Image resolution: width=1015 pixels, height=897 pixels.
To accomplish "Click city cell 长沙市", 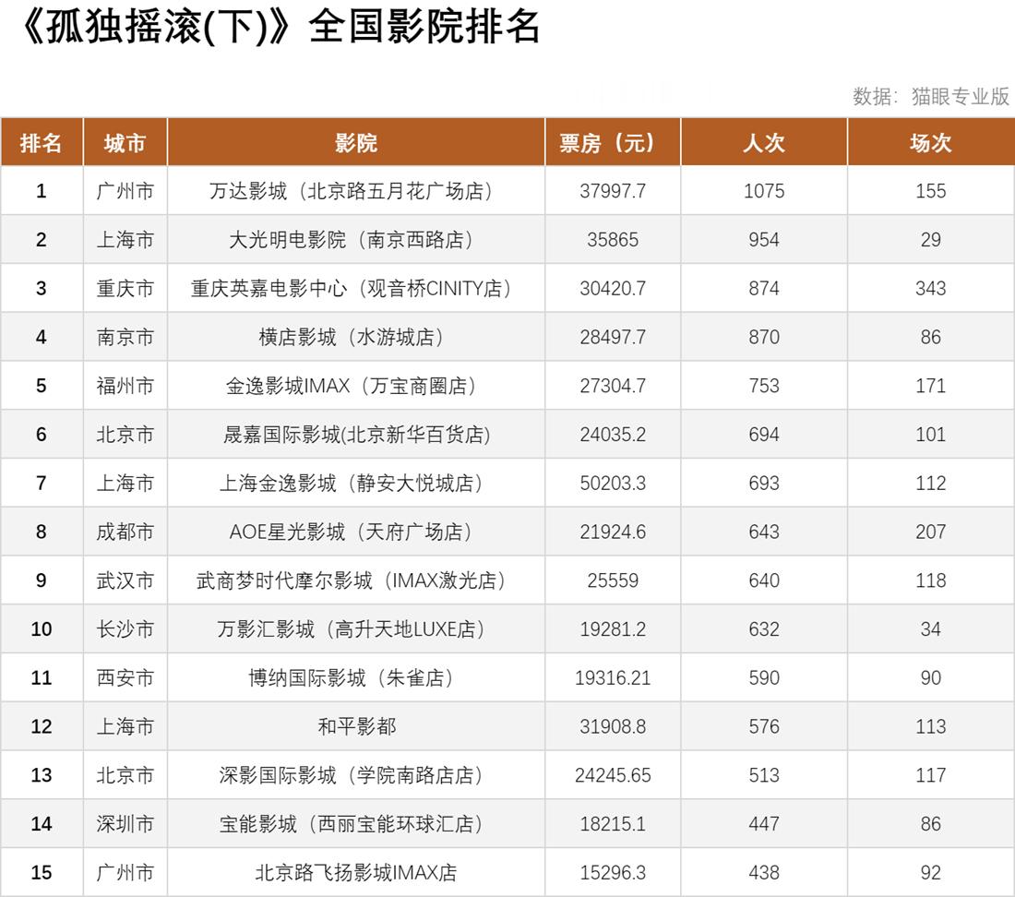I will pos(125,629).
